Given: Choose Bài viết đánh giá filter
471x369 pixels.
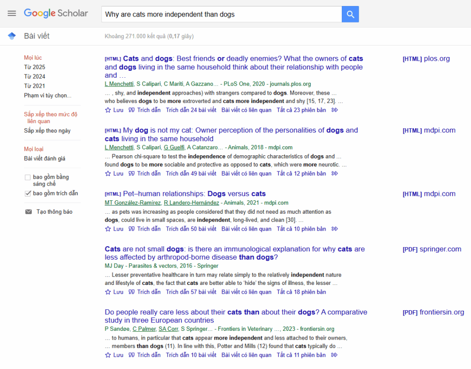Looking at the screenshot, I should [x=45, y=159].
